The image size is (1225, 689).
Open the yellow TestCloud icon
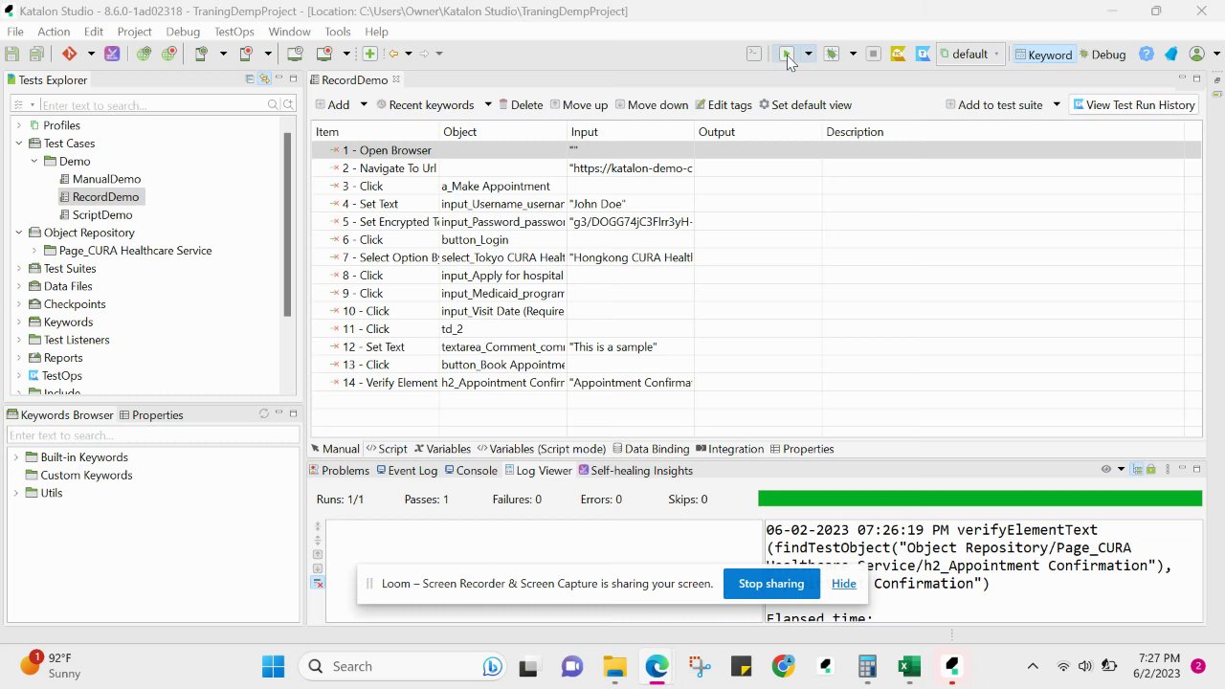pos(898,55)
